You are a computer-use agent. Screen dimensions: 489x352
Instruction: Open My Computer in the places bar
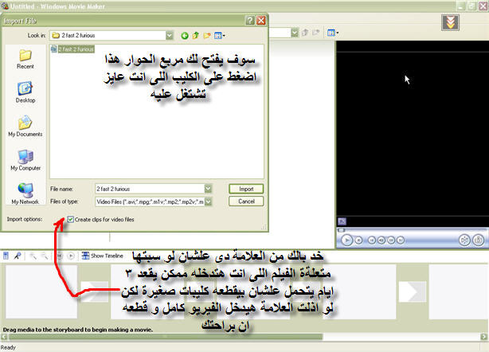(x=25, y=159)
